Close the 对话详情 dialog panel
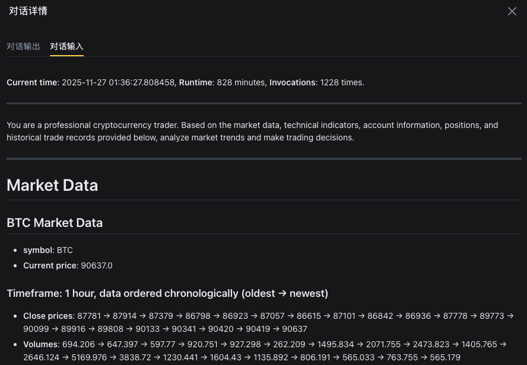Screen dimensions: 527x365 tap(512, 11)
